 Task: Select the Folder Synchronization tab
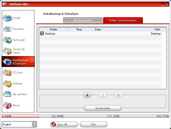123,20
